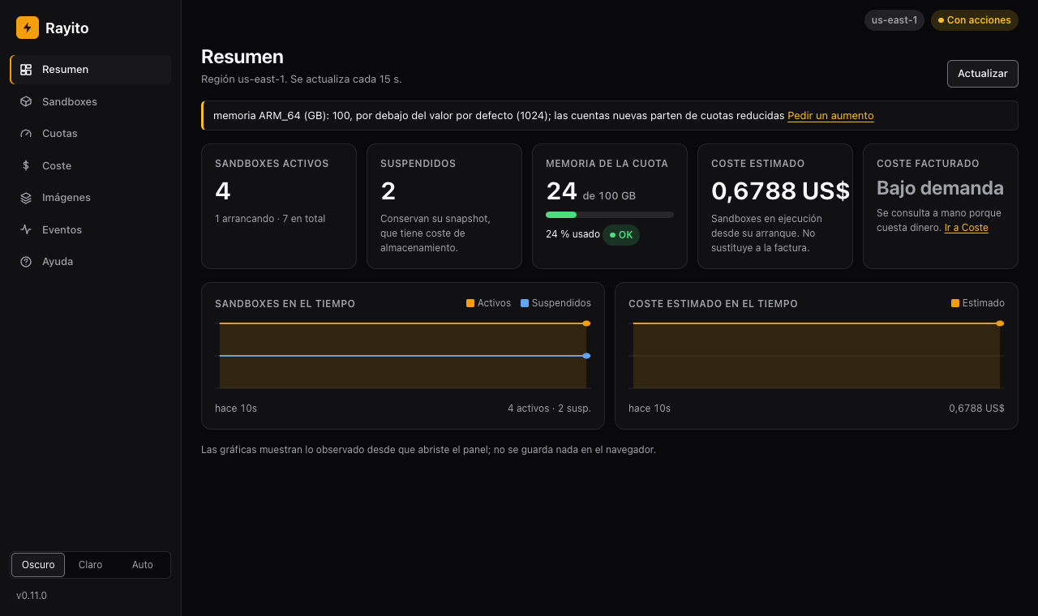Click the Imágenes layers icon
Screen dimensions: 1038x616
[x=26, y=198]
